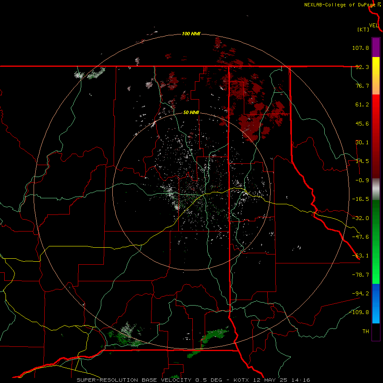The width and height of the screenshot is (383, 383).
Task: Click the NEXLAB-College of DuPage watermark text
Action: pos(340,5)
